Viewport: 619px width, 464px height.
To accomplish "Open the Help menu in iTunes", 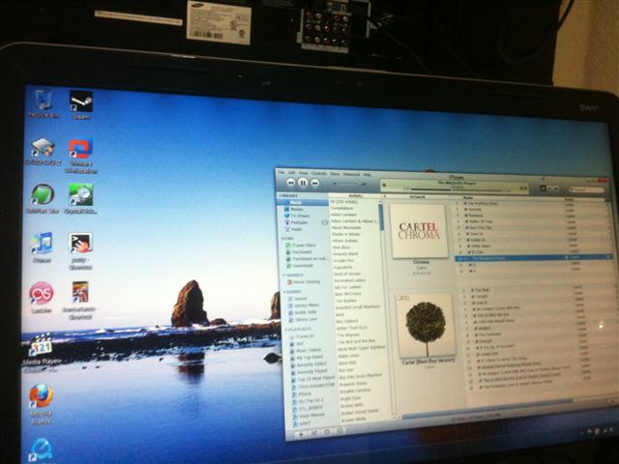I will click(x=368, y=175).
